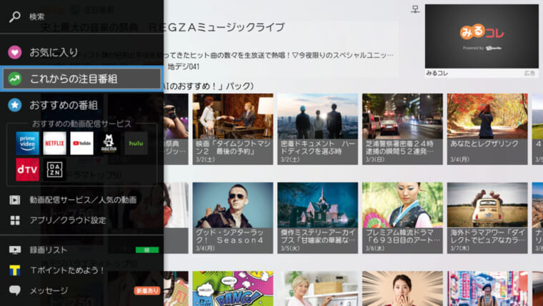Open the 検索 search option
Viewport: 543px width, 306px height.
[36, 16]
